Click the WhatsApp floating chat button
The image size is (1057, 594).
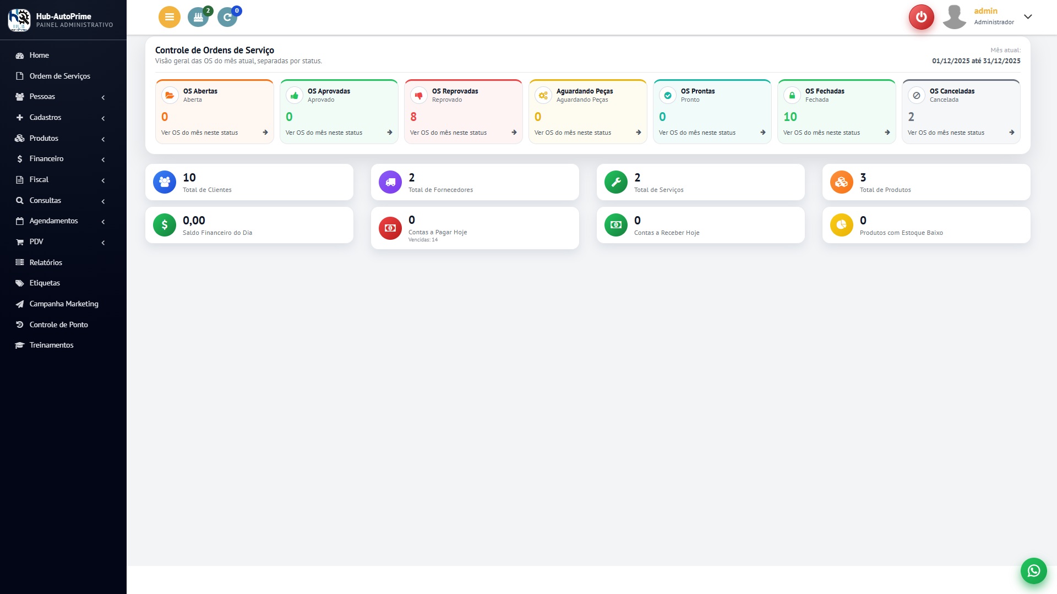pyautogui.click(x=1034, y=571)
